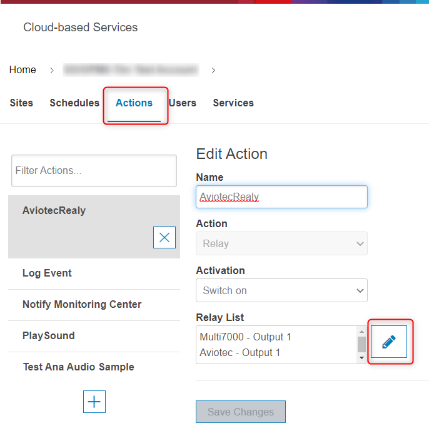The height and width of the screenshot is (443, 429).
Task: Switch to the Sites tab
Action: [x=21, y=103]
